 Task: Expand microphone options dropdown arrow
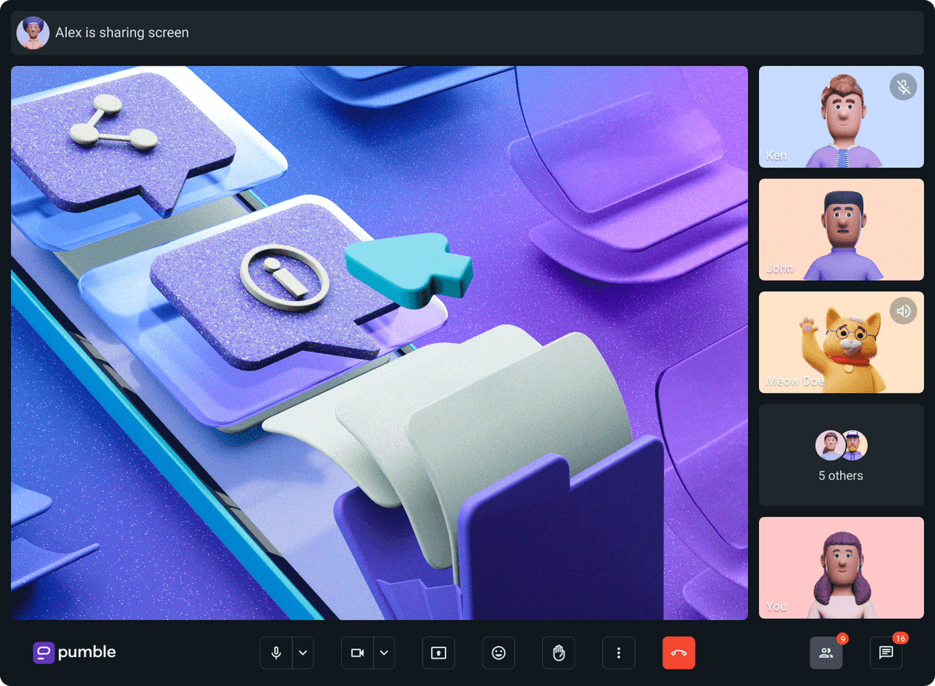click(x=303, y=653)
